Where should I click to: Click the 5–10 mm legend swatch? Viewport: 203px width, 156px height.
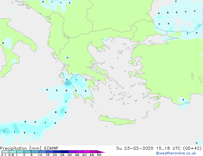(x=35, y=152)
